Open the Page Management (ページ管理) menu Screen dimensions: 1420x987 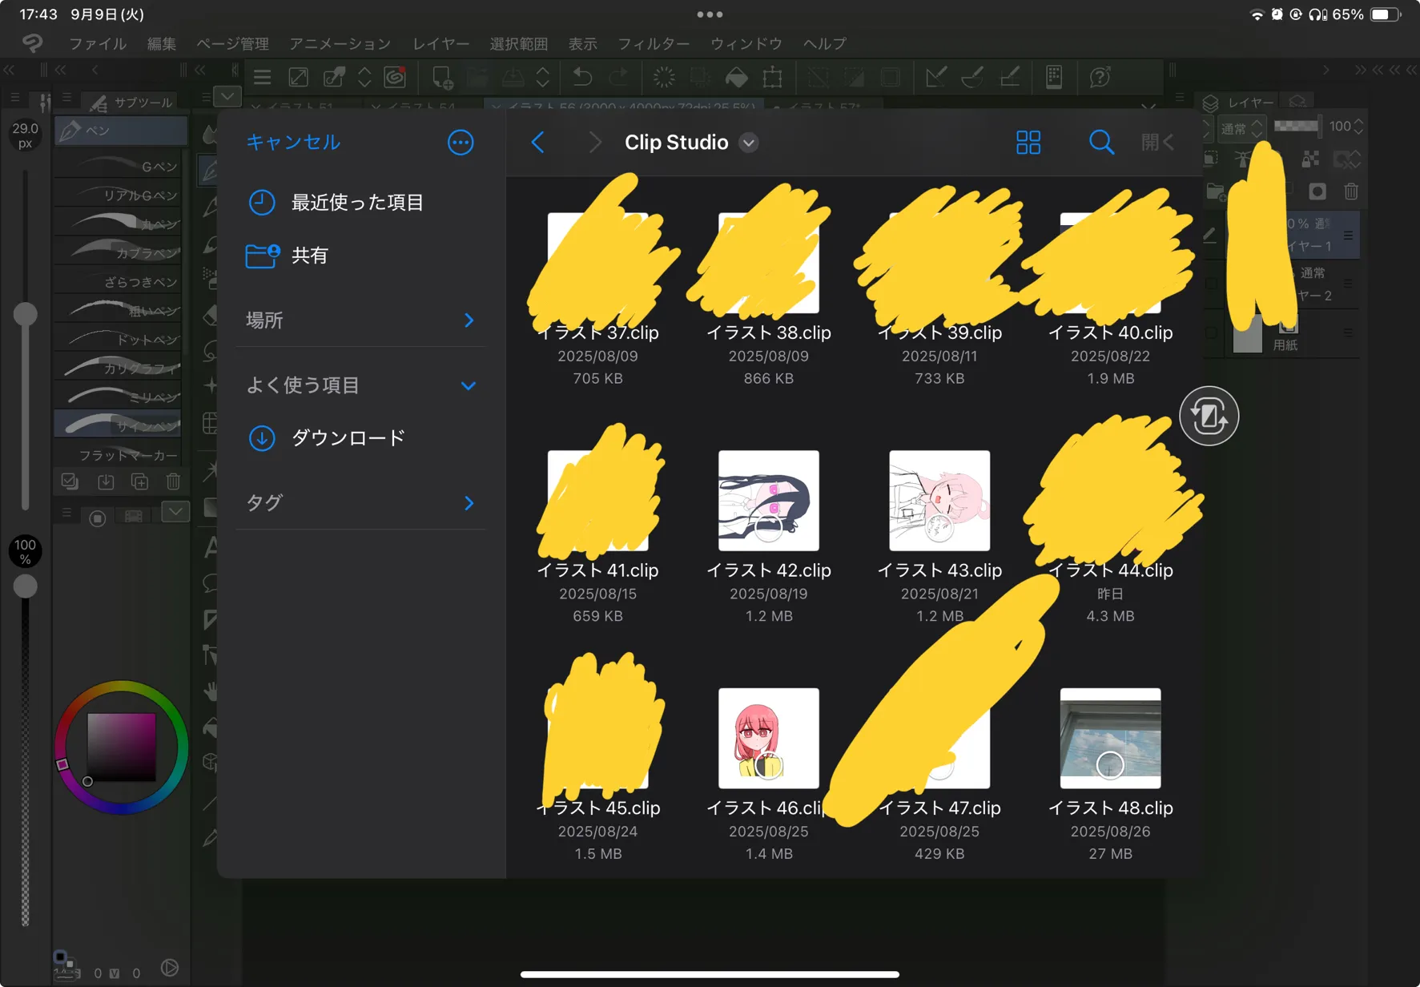pyautogui.click(x=232, y=43)
